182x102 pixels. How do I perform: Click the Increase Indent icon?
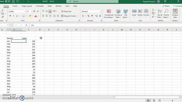(x=58, y=16)
